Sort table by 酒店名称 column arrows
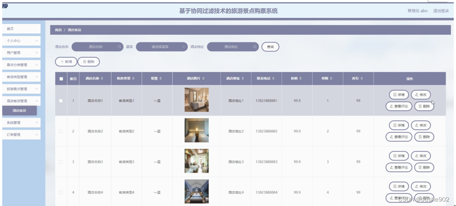This screenshot has height=206, width=456. [102, 79]
